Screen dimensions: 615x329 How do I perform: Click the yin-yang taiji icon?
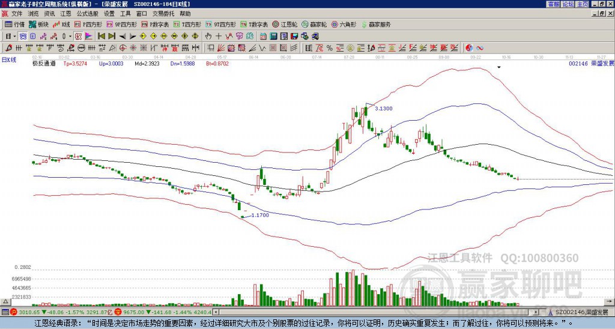coord(469,48)
